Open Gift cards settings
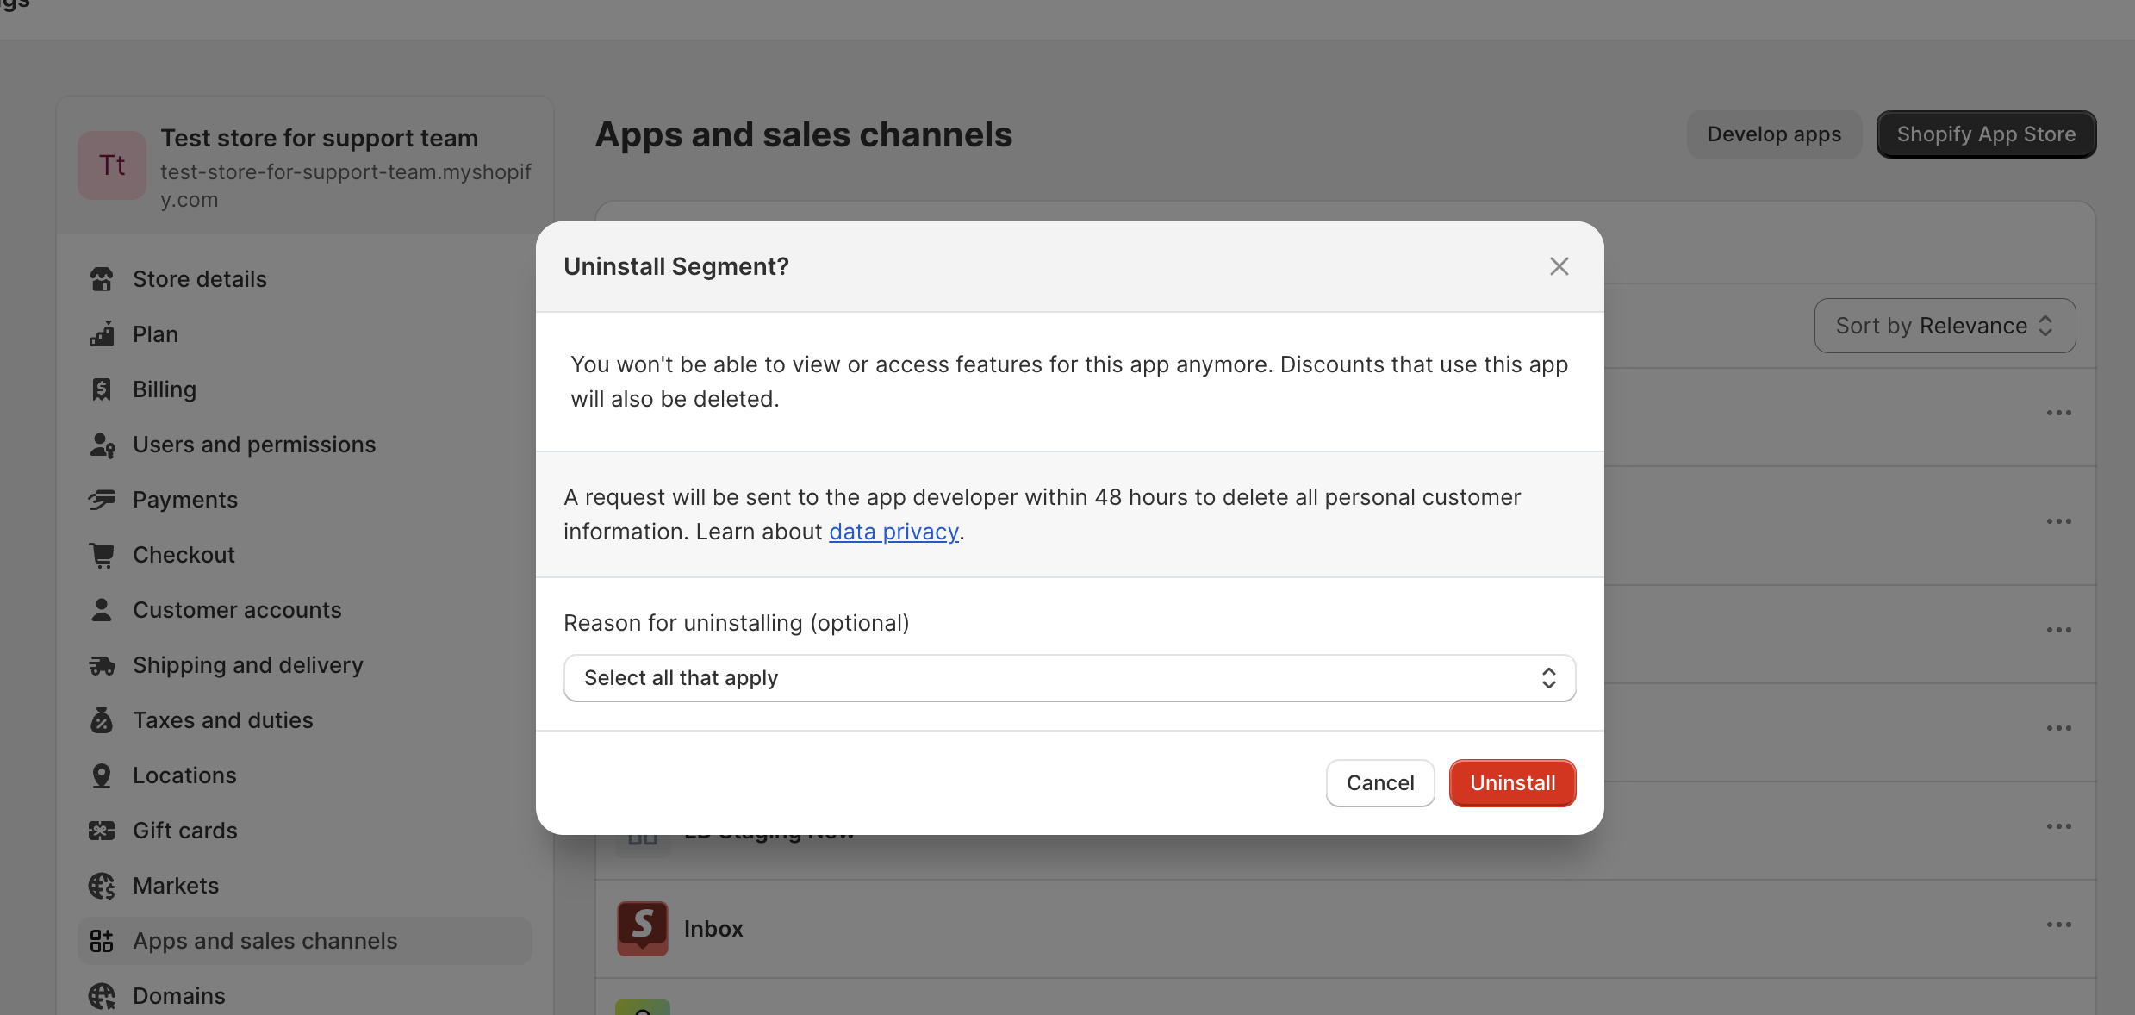Viewport: 2135px width, 1015px height. point(305,831)
